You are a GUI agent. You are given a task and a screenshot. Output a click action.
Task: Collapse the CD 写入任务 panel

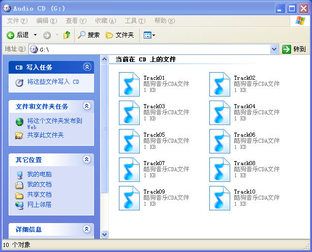[x=87, y=67]
